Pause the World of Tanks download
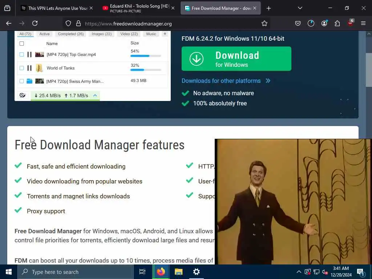This screenshot has height=279, width=372. [x=29, y=68]
